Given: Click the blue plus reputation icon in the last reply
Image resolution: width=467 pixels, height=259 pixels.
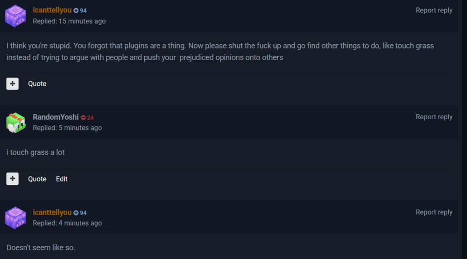Looking at the screenshot, I should 76,213.
